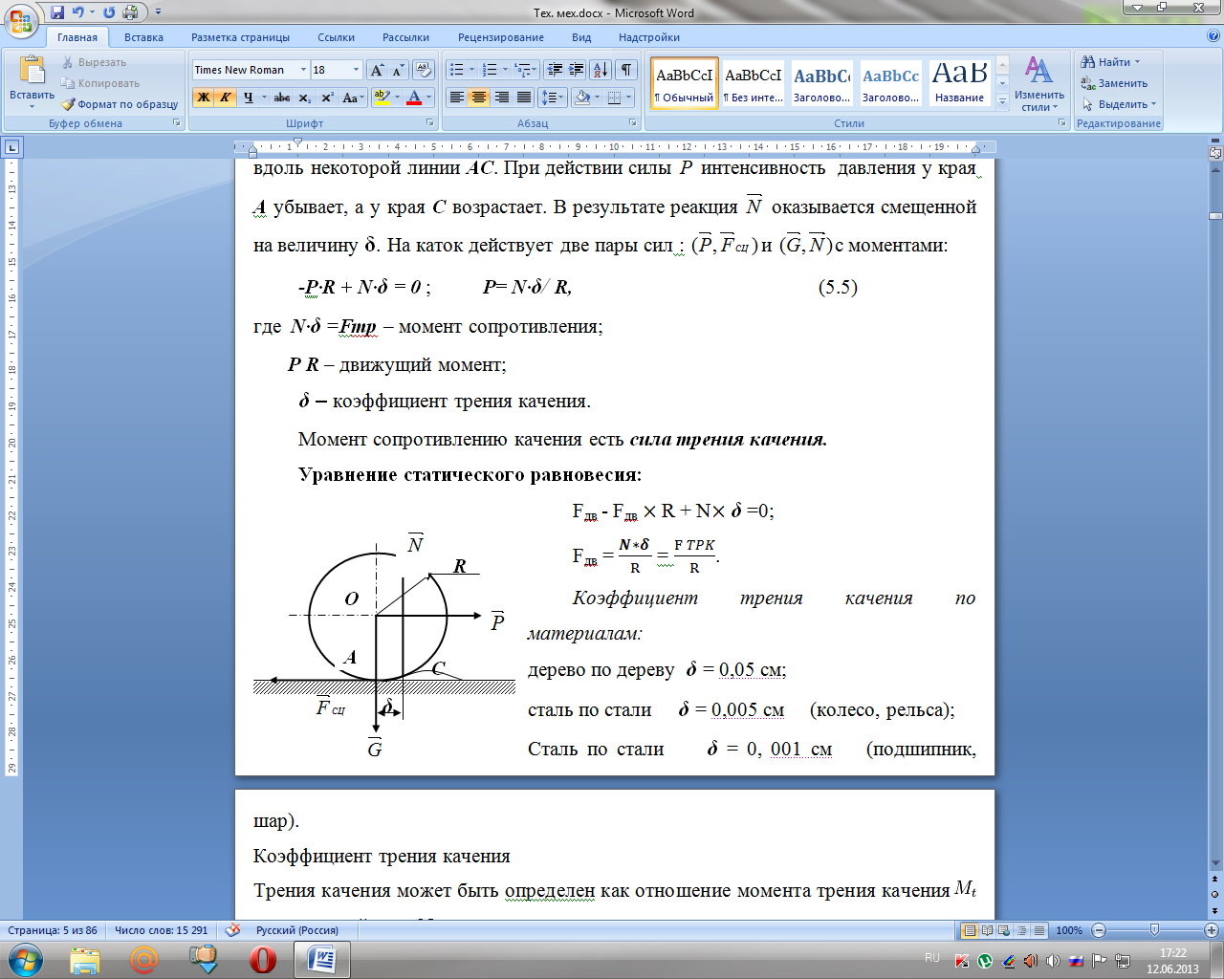Screen dimensions: 1224x979
Task: Toggle italic К formatting
Action: coord(225,98)
